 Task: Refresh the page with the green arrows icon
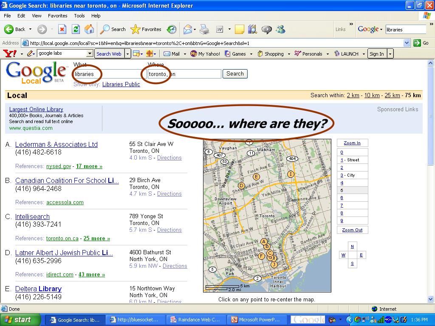[76, 29]
